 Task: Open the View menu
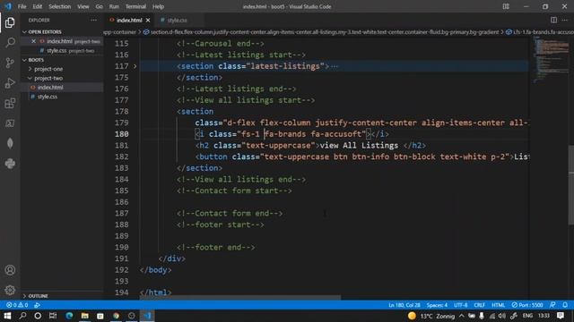83,6
